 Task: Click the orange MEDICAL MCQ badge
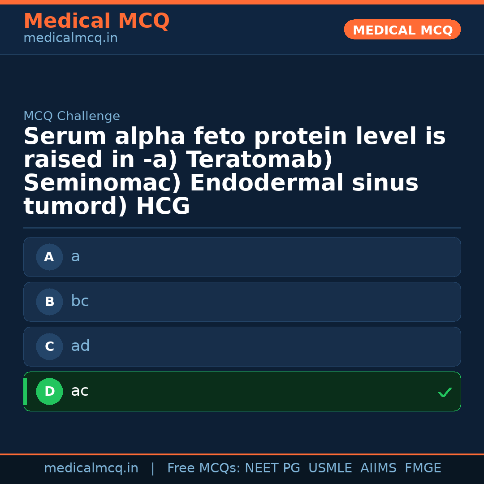(402, 30)
